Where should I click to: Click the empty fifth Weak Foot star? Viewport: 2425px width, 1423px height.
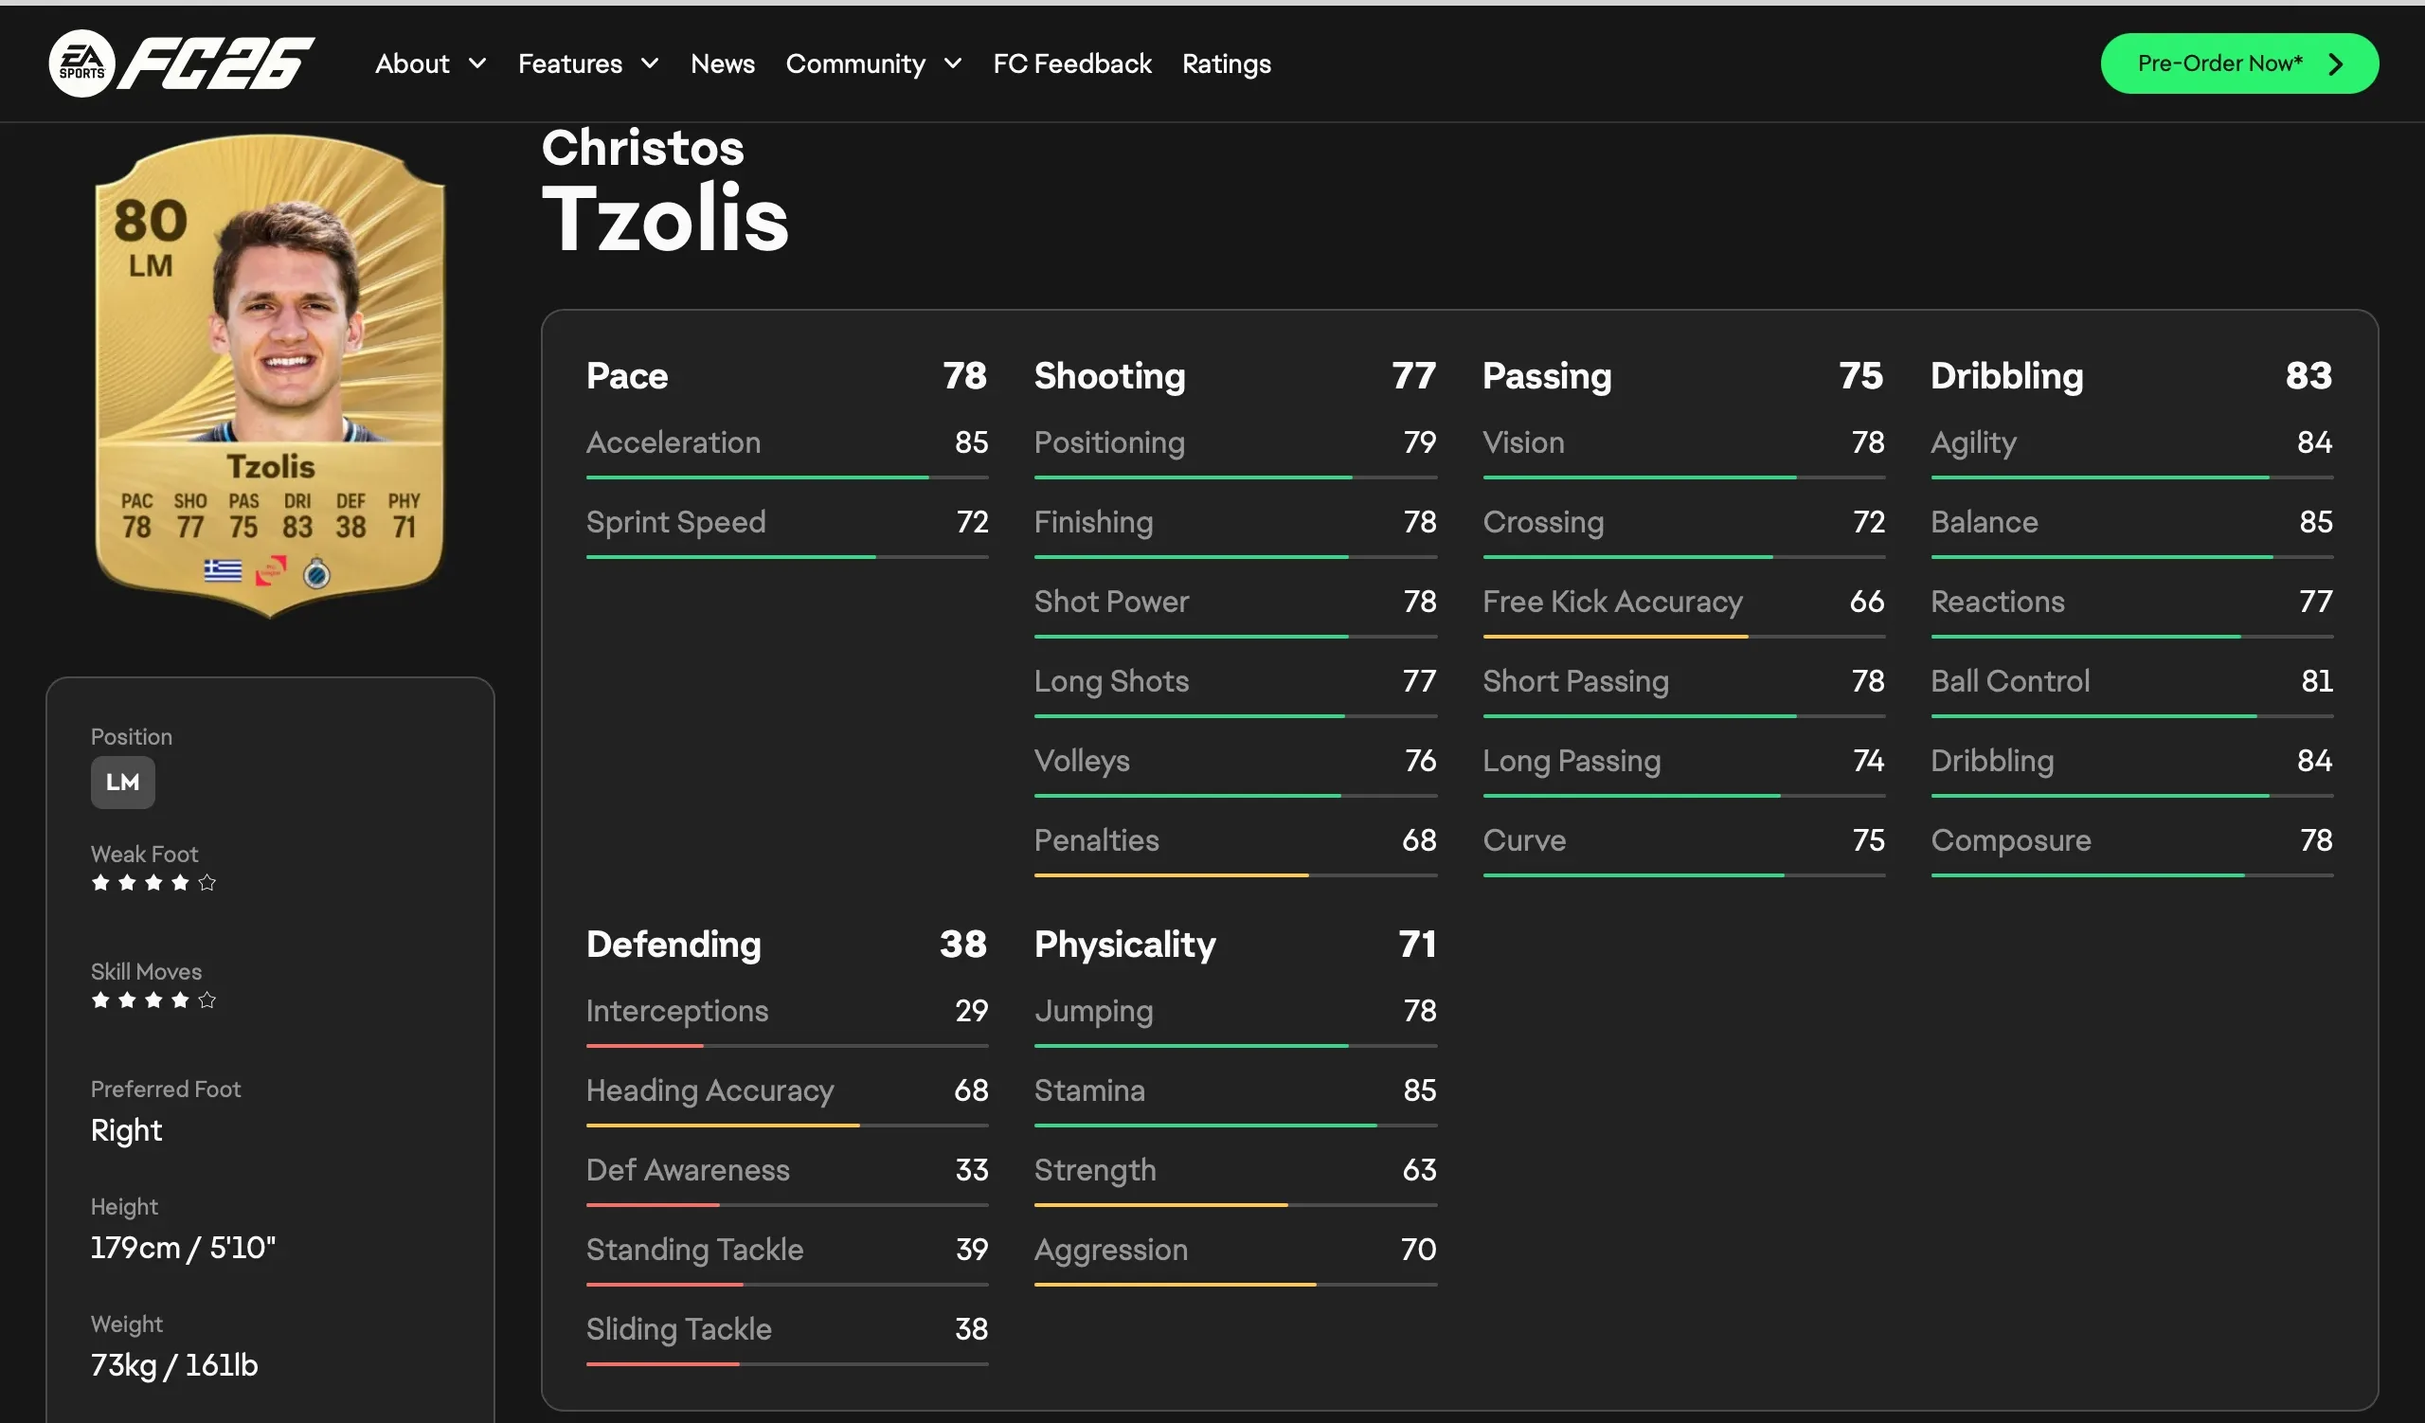[207, 882]
